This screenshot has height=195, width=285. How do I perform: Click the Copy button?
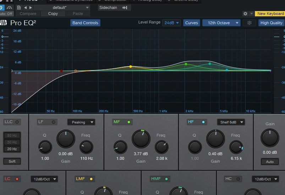(53, 14)
